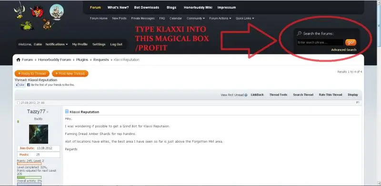Viewport: 381px width, 186px height.
Task: Open Tazzy77's avatar image
Action: pyautogui.click(x=39, y=134)
